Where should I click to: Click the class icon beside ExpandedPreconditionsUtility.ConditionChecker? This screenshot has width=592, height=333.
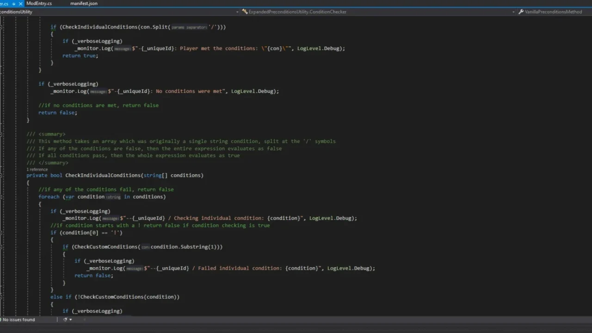[x=245, y=12]
